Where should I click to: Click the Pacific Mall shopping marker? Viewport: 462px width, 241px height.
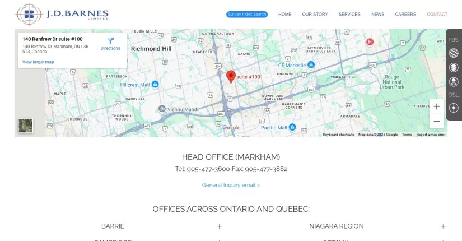coord(292,127)
